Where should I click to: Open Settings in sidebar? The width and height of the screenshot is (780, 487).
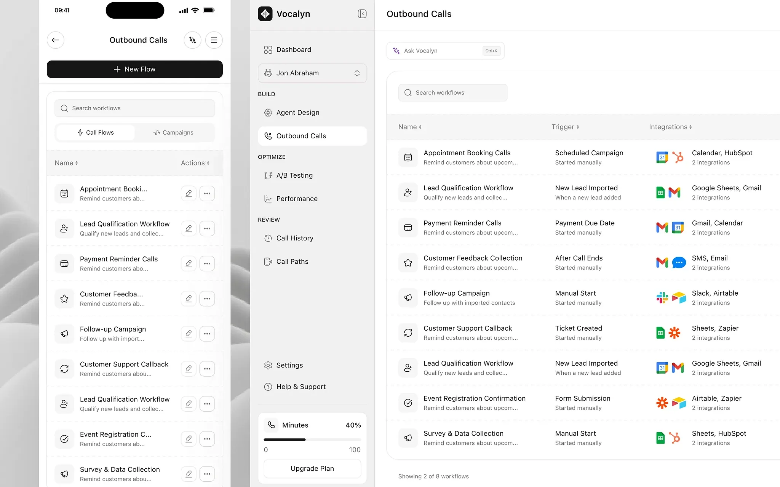[312, 365]
